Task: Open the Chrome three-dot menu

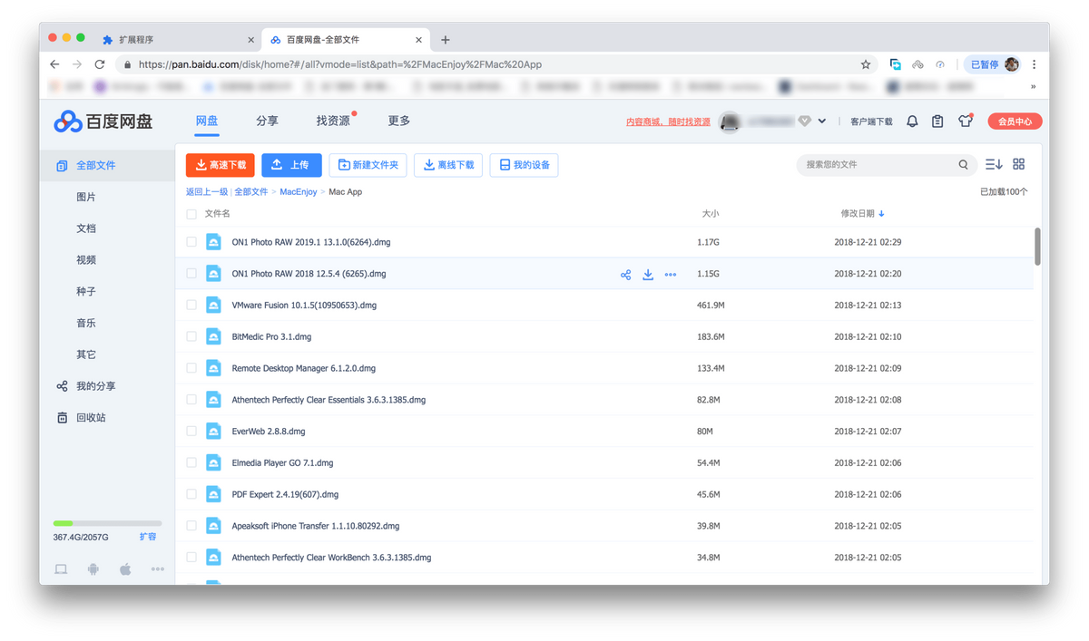Action: click(1034, 64)
